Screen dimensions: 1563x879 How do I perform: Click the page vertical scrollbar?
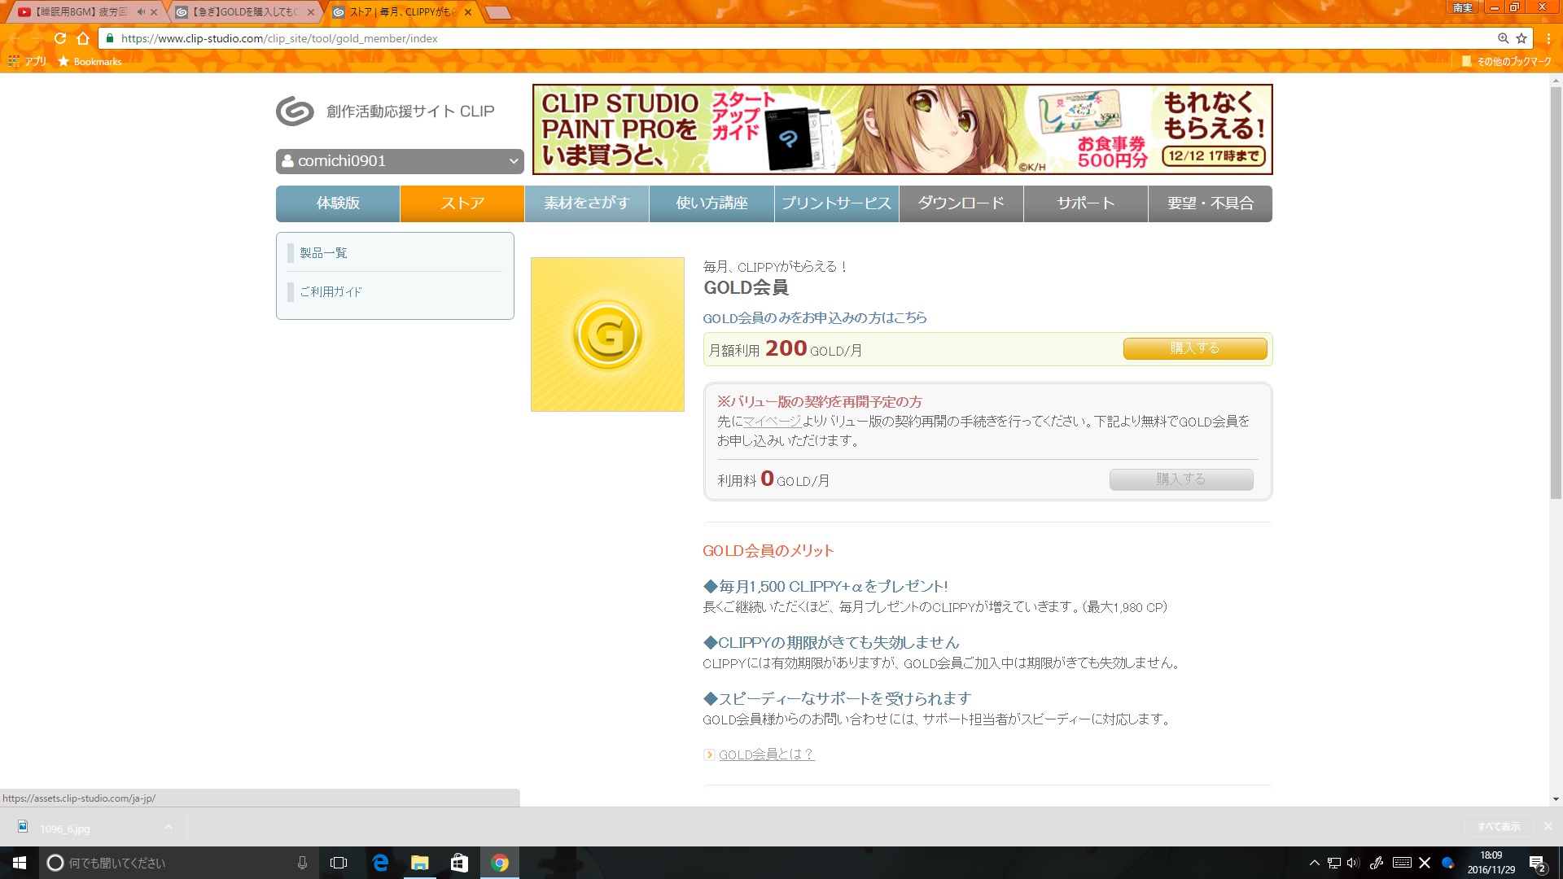point(1556,293)
